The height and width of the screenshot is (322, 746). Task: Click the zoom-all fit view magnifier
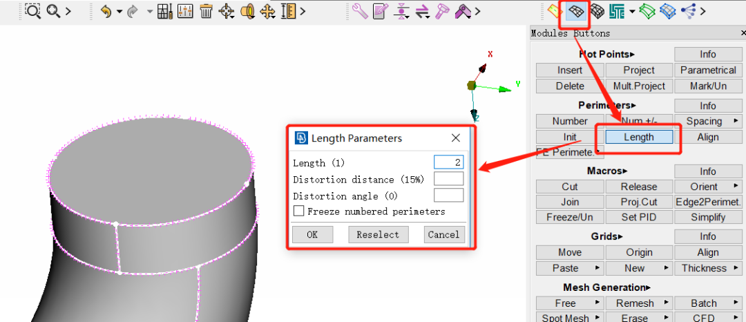[52, 10]
